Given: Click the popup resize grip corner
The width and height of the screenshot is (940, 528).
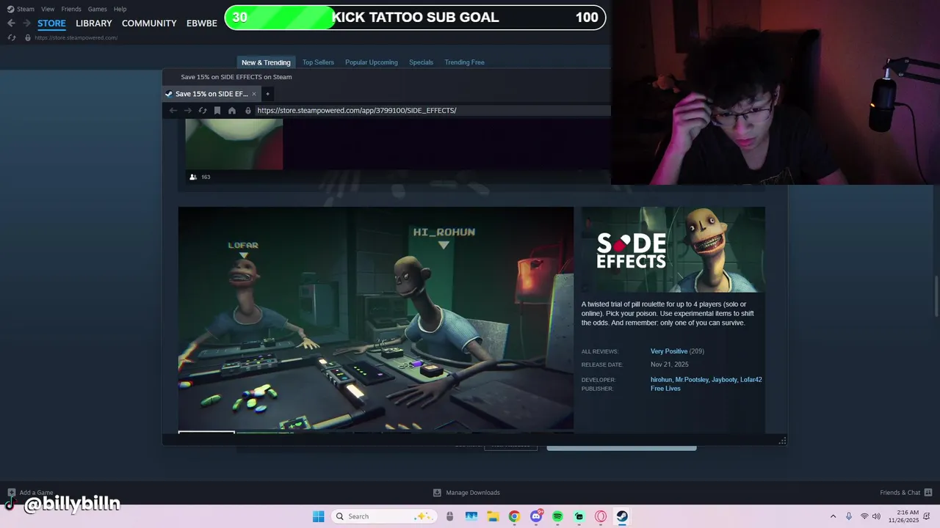Looking at the screenshot, I should [782, 441].
